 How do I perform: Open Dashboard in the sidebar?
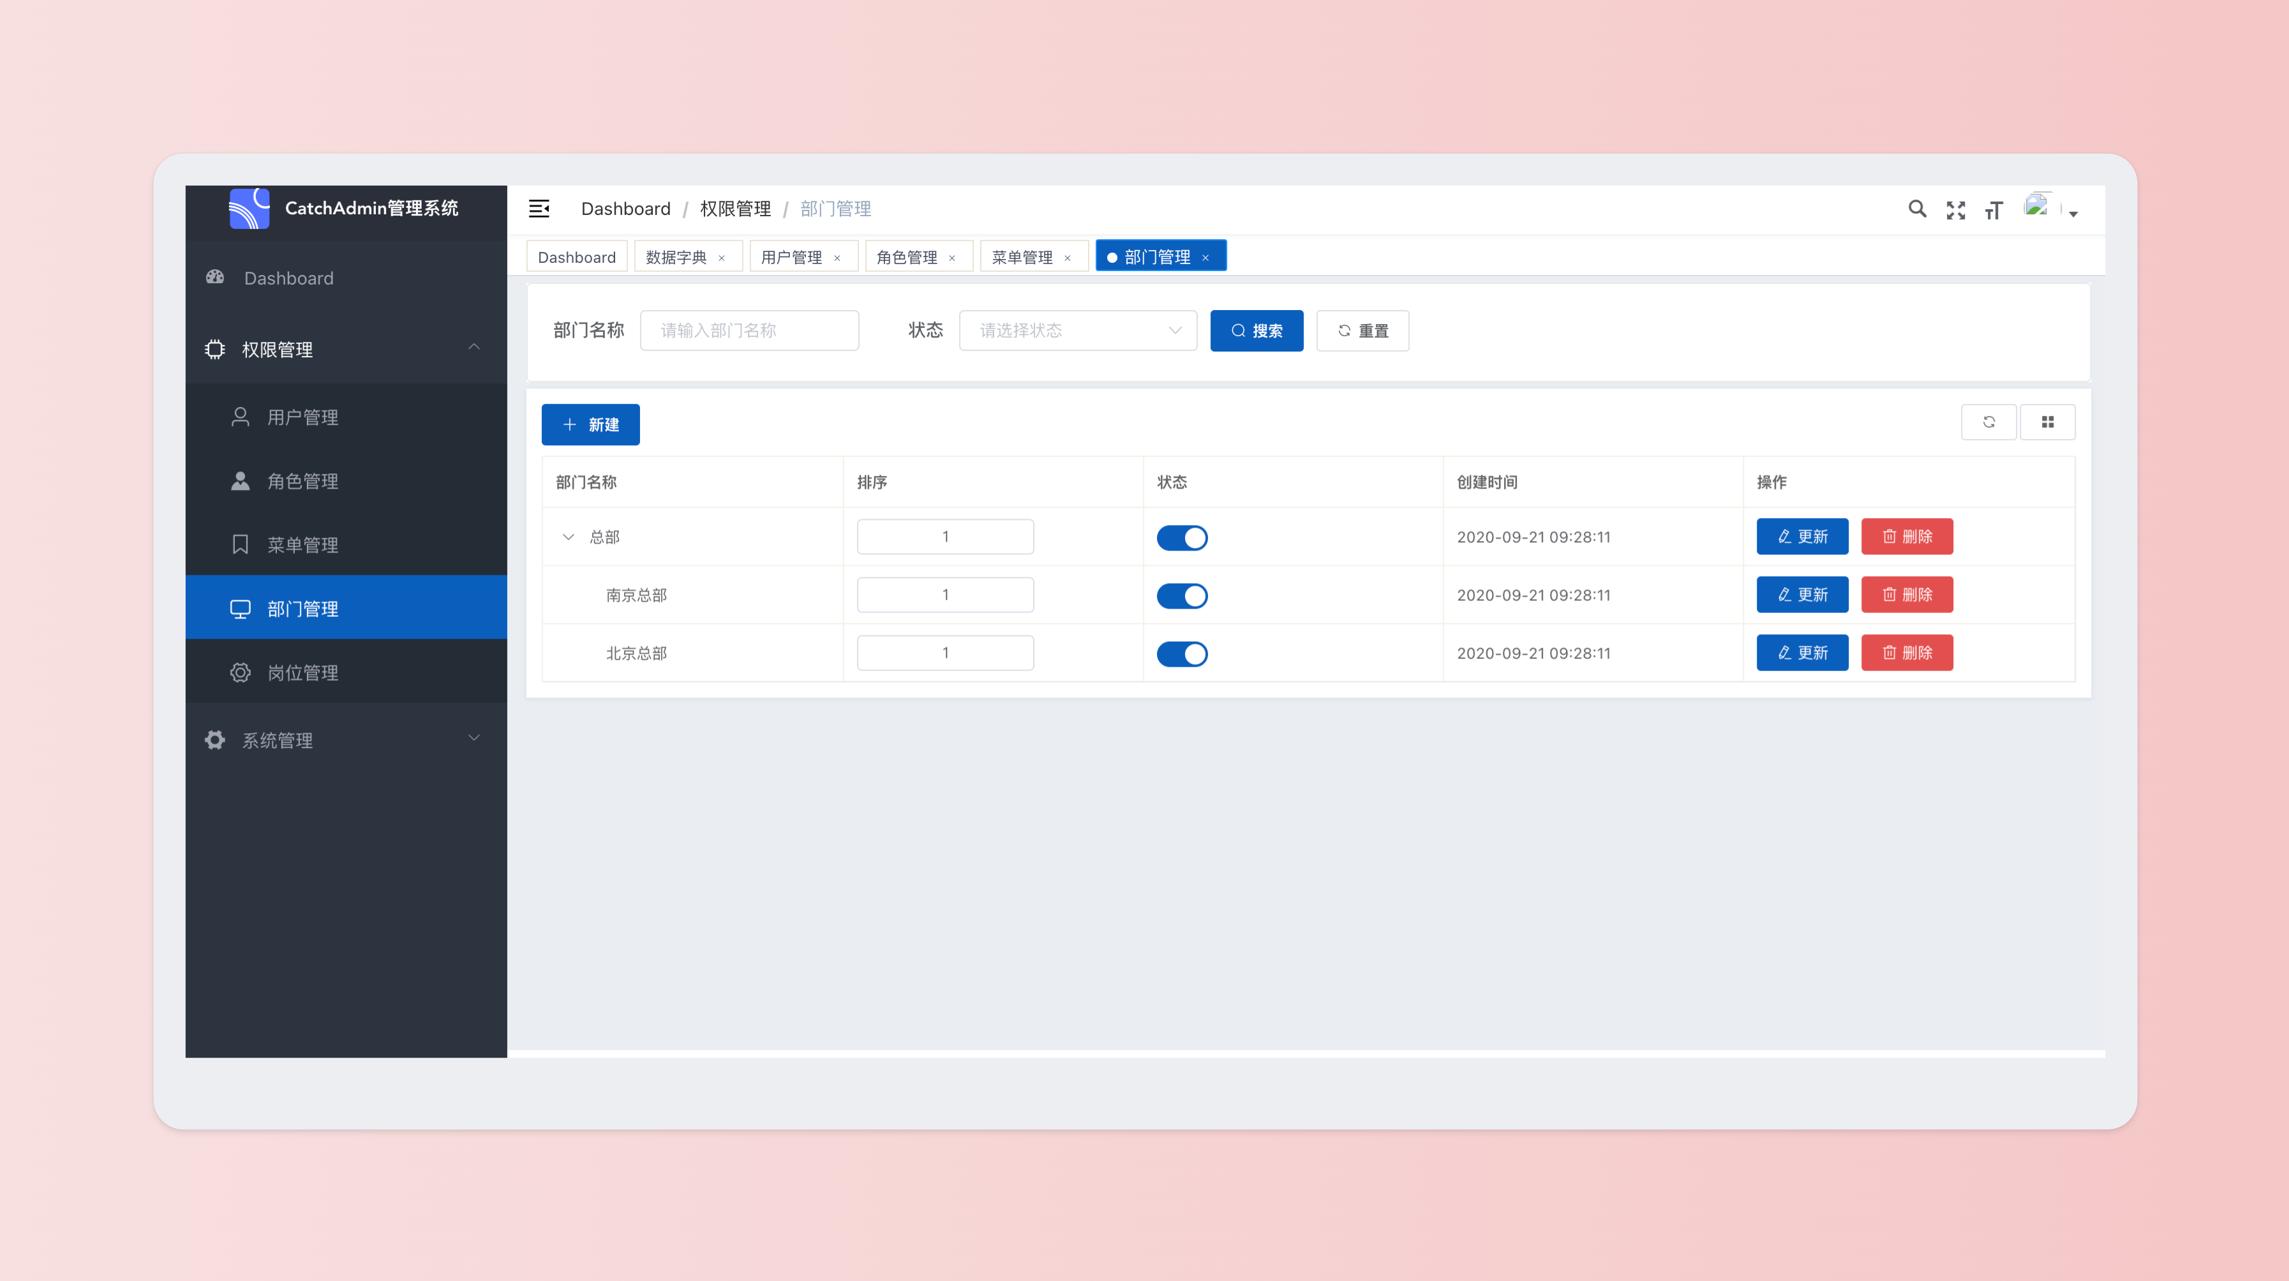click(347, 278)
